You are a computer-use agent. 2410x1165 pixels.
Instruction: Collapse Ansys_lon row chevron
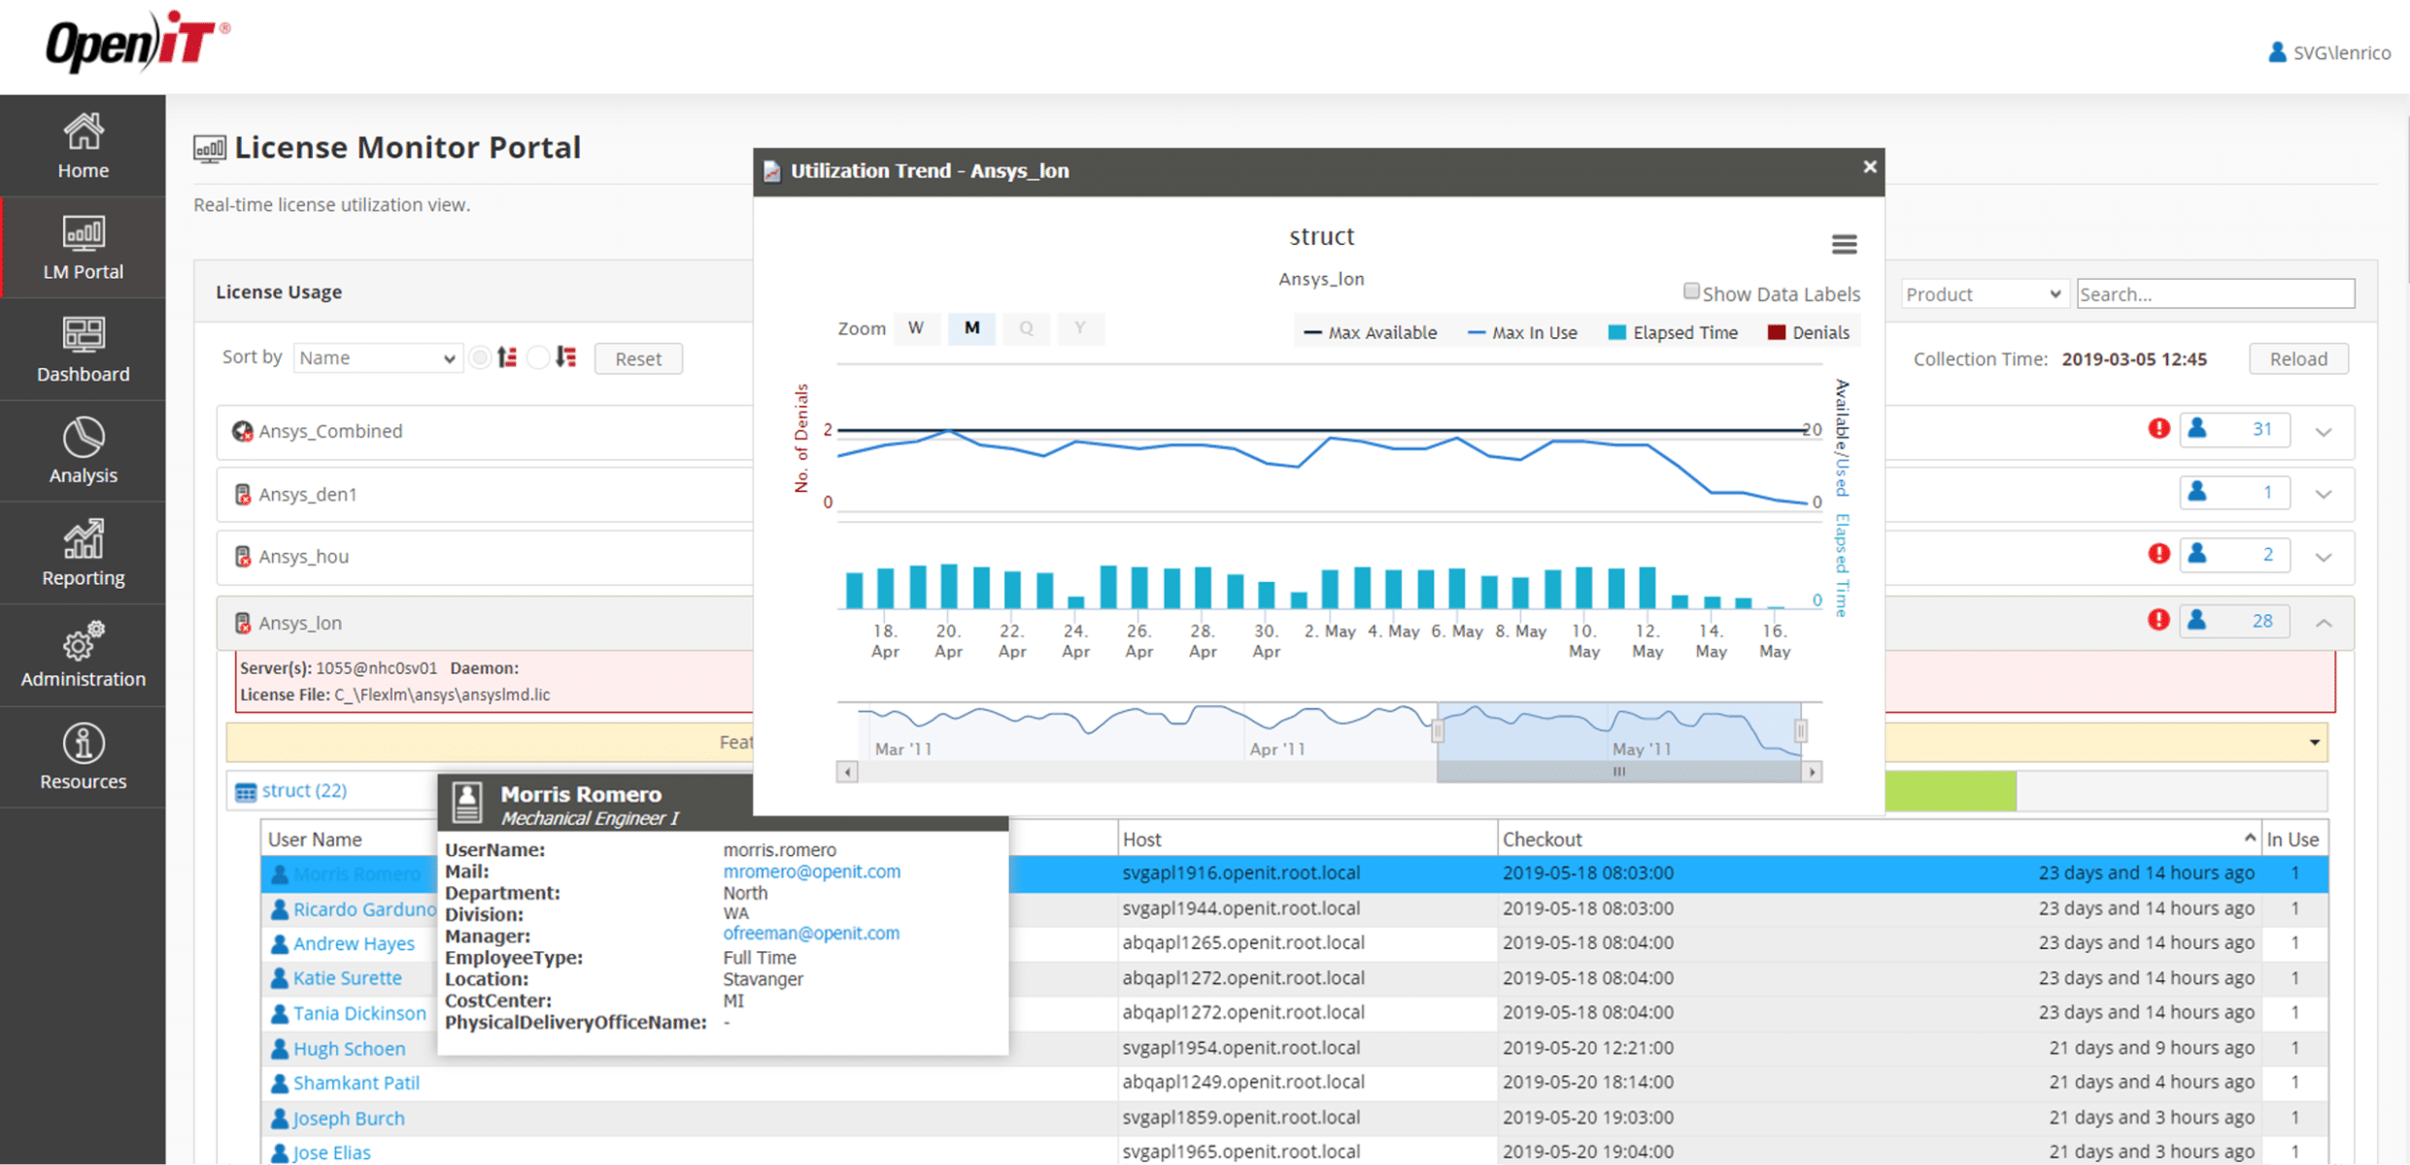2324,623
